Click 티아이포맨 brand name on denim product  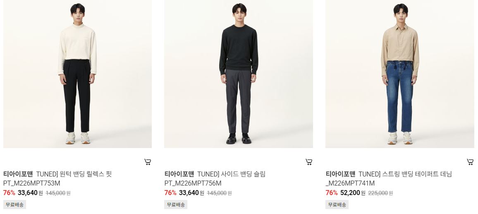tap(340, 174)
